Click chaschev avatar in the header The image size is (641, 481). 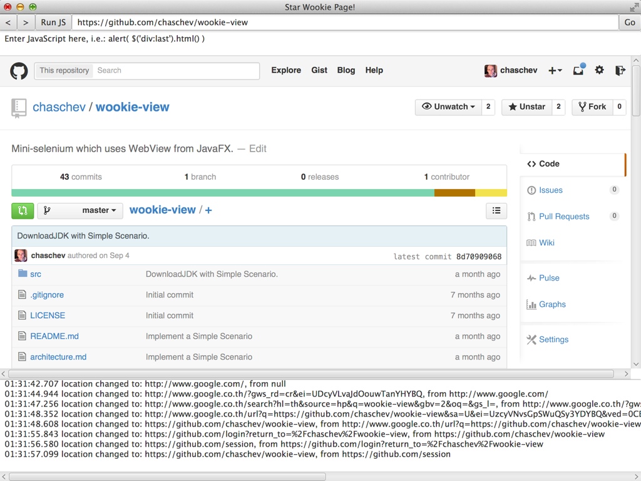(491, 71)
